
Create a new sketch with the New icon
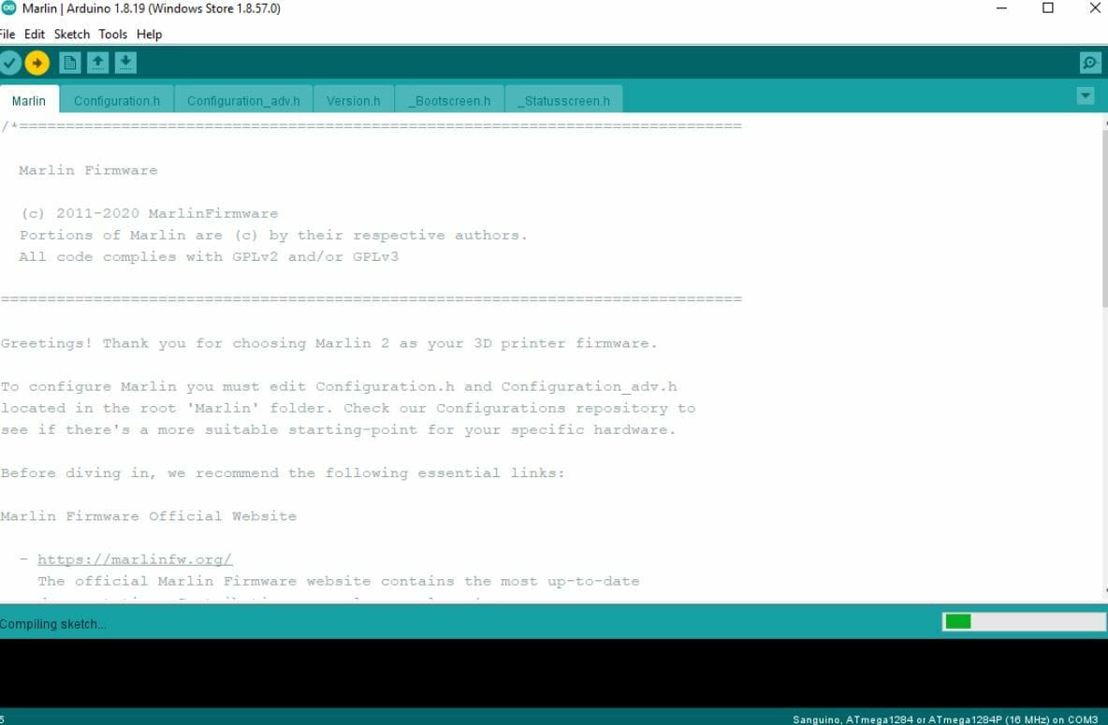(69, 63)
